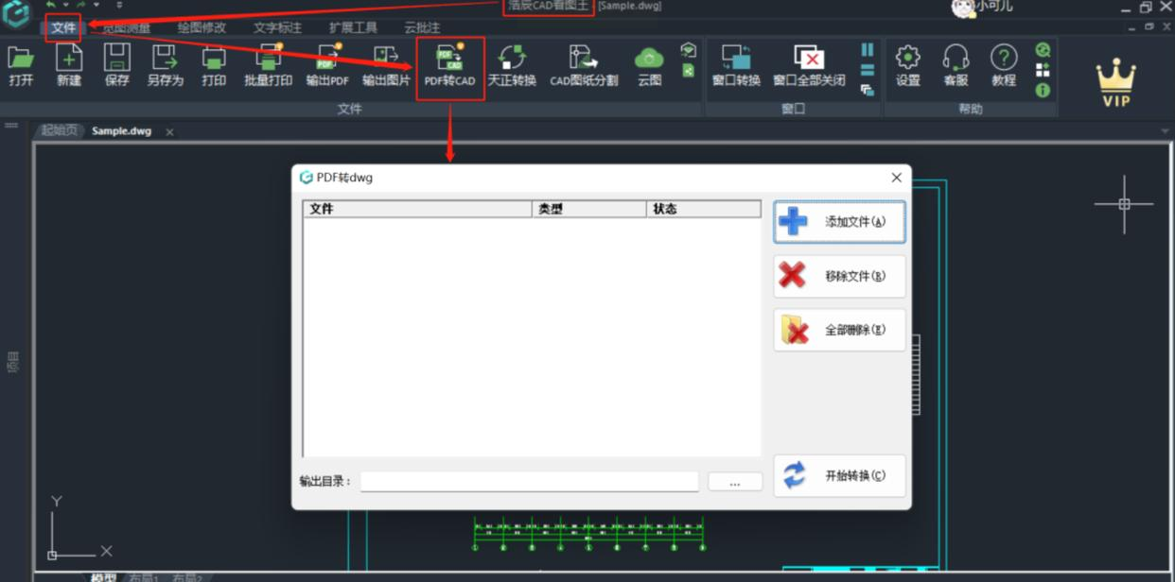Click 全部删除(E) to clear list
The width and height of the screenshot is (1175, 582).
[839, 330]
